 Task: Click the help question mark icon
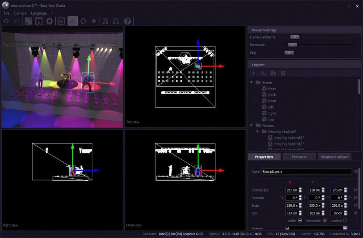coord(128,21)
